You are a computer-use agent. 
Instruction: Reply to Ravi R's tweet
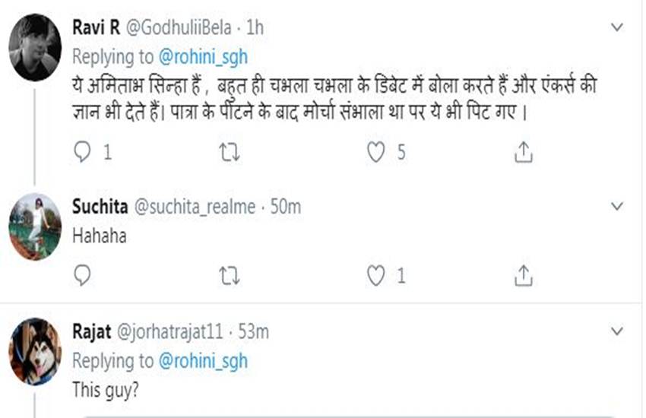82,152
